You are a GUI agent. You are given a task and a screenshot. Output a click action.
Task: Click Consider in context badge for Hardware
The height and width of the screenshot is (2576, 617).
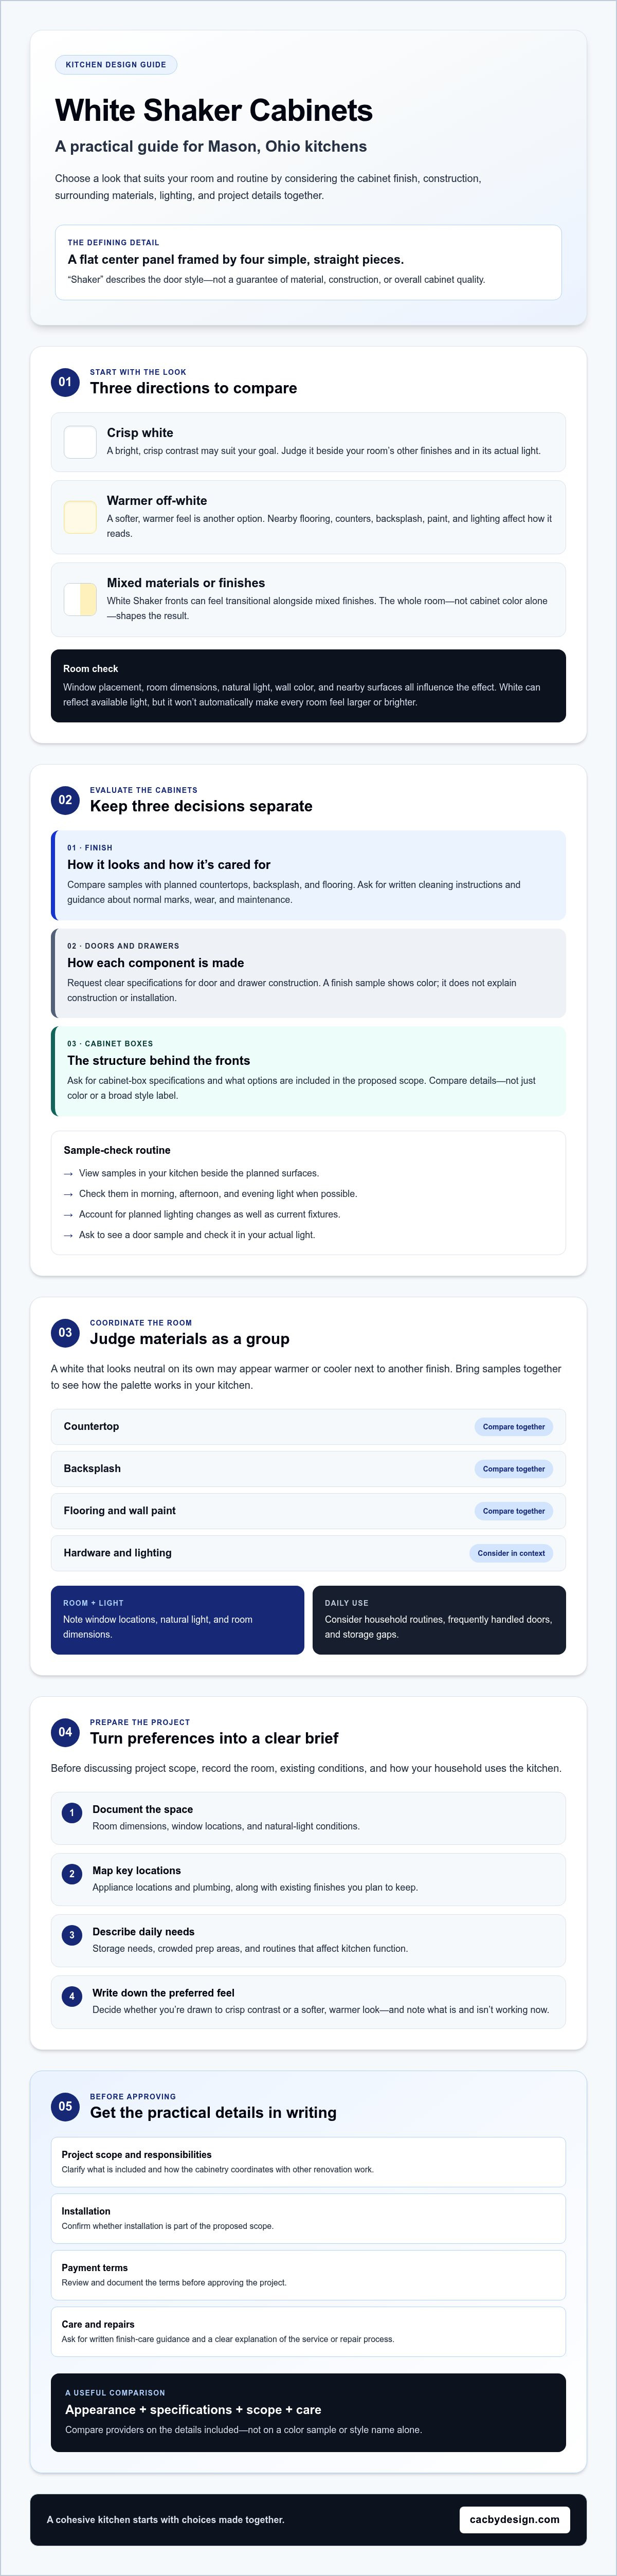[x=511, y=1552]
